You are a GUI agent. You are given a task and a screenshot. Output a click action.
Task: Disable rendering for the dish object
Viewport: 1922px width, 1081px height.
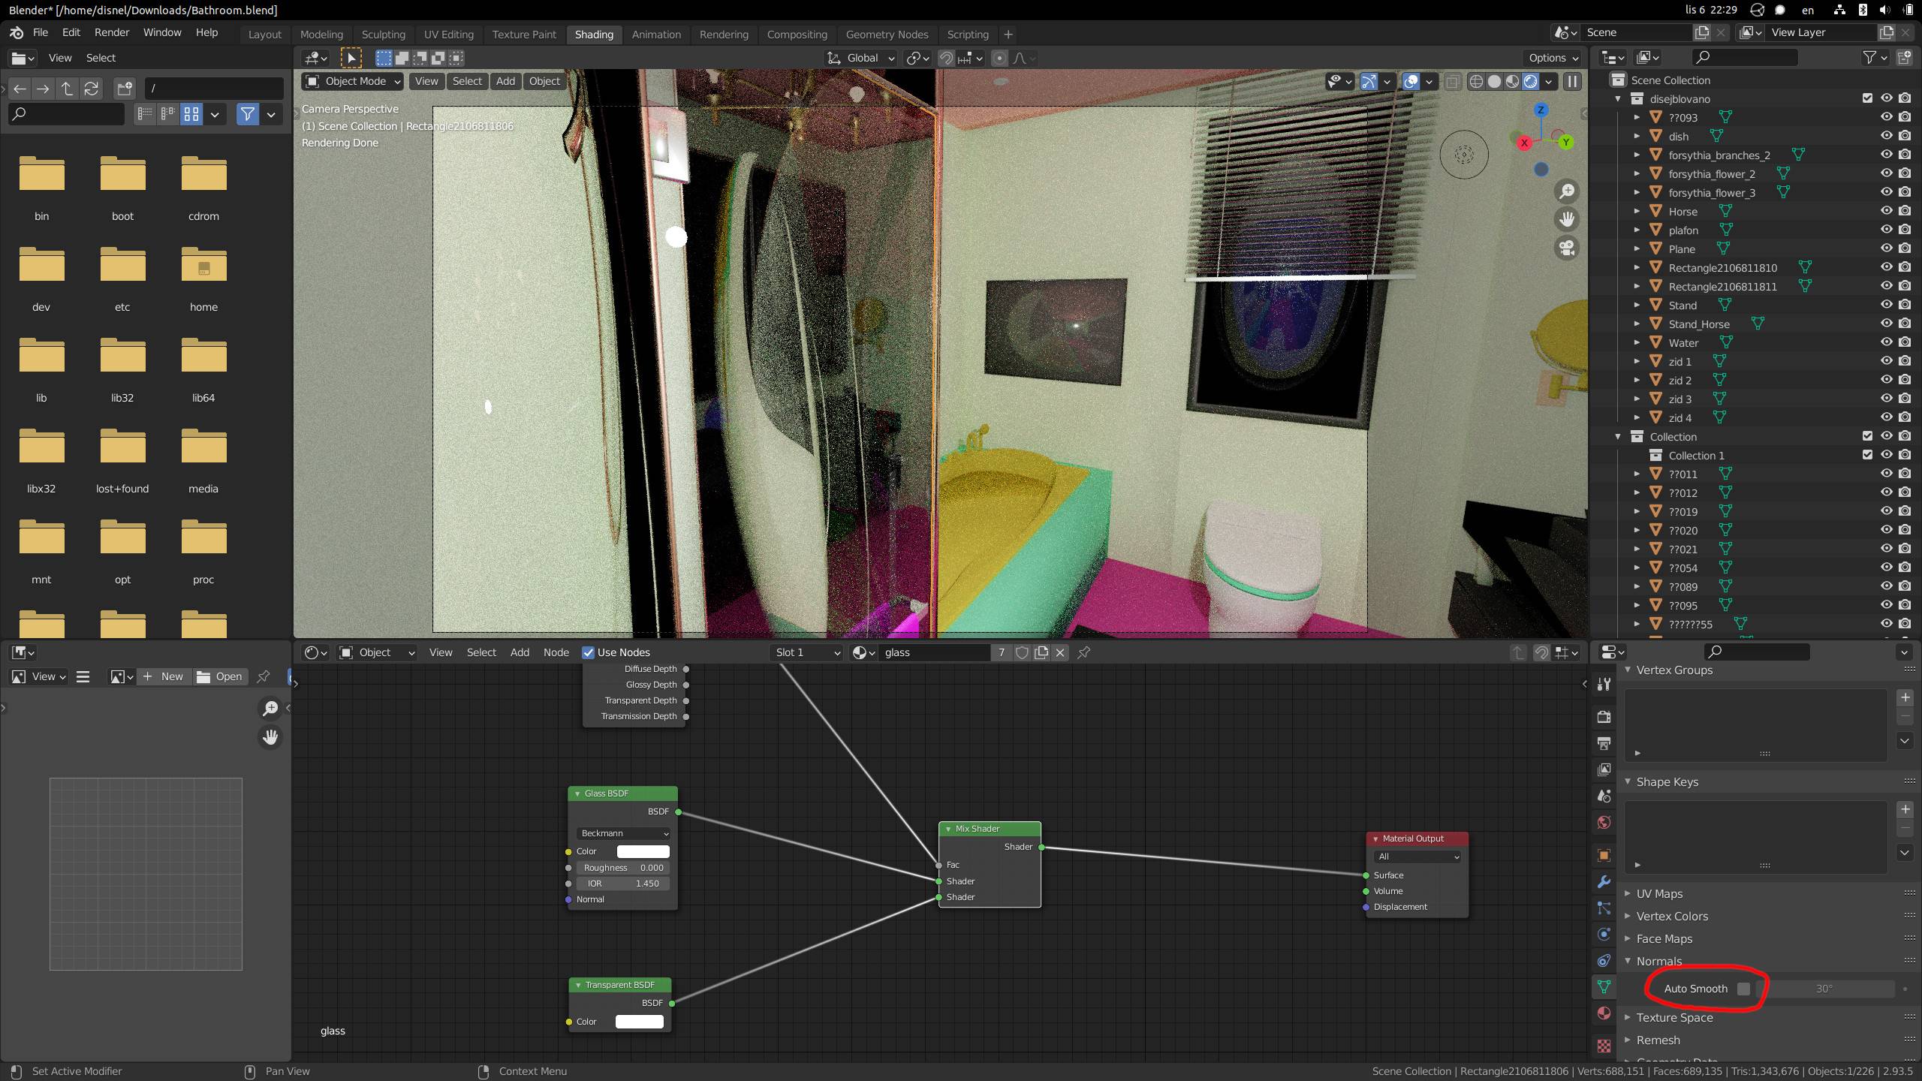coord(1905,136)
